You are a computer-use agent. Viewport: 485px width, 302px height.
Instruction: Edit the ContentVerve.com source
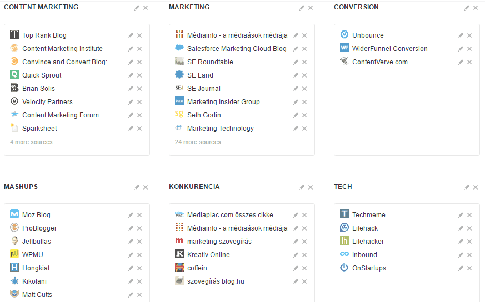tap(461, 62)
